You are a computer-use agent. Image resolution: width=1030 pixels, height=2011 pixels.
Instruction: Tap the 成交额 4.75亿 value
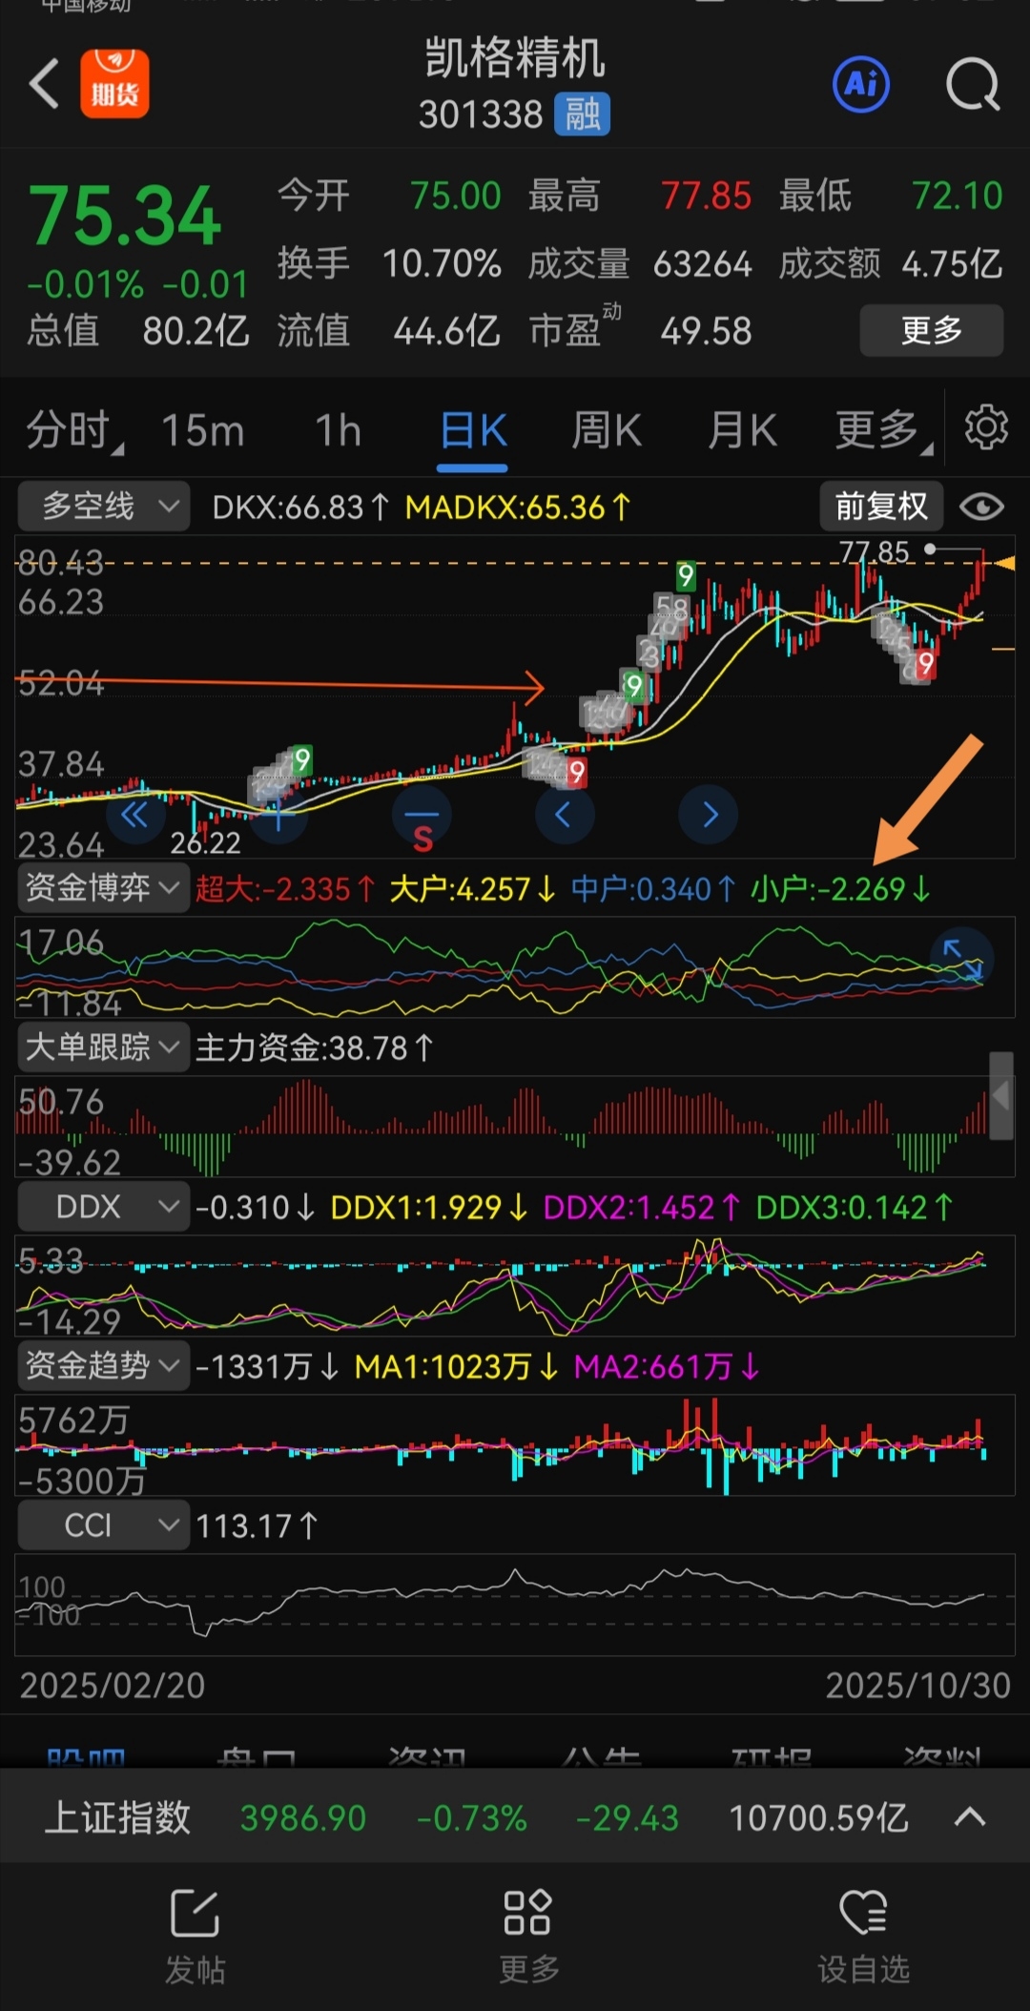pos(952,263)
